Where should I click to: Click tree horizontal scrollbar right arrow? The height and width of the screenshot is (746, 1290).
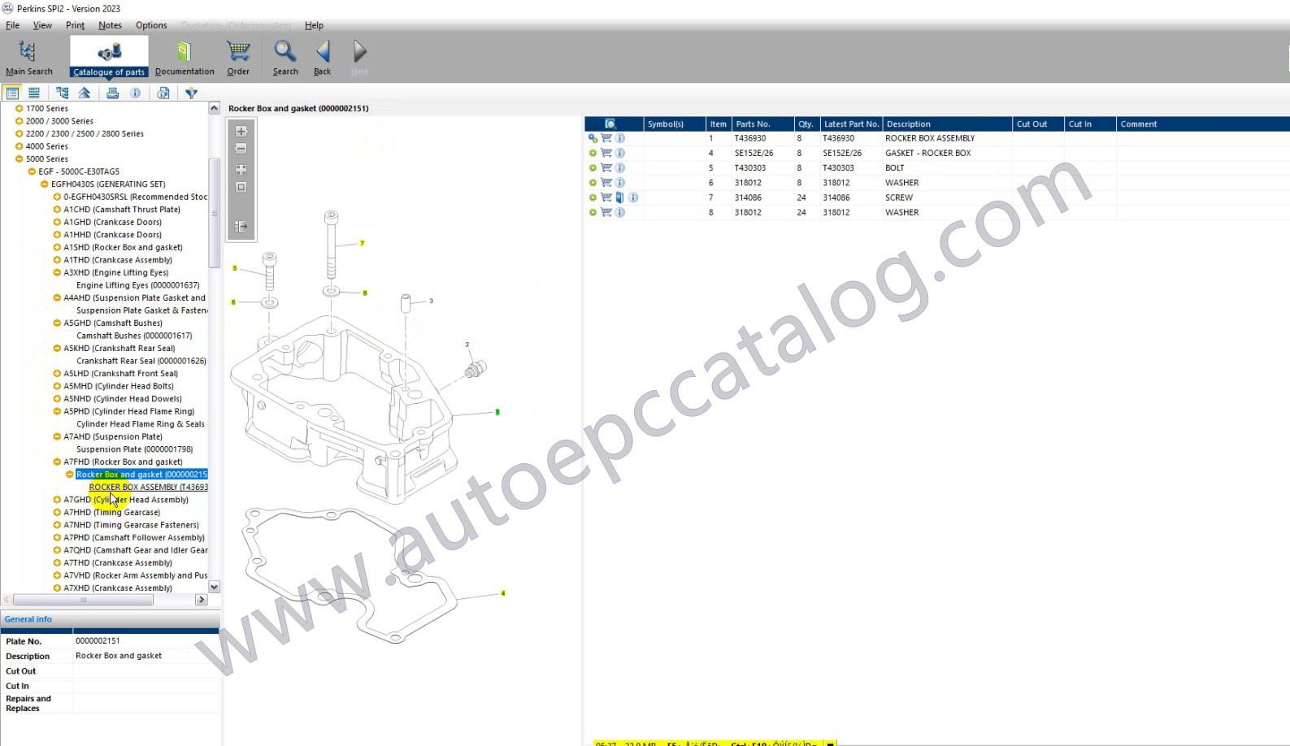[x=202, y=600]
